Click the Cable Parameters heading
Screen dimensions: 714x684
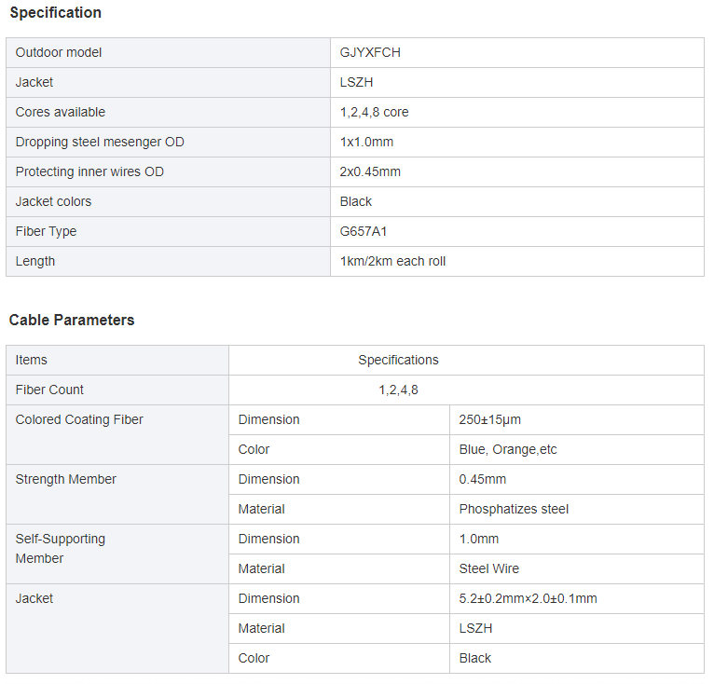72,321
